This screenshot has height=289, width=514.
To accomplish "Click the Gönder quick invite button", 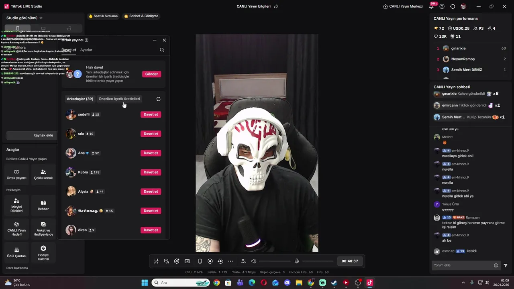I will tap(151, 74).
